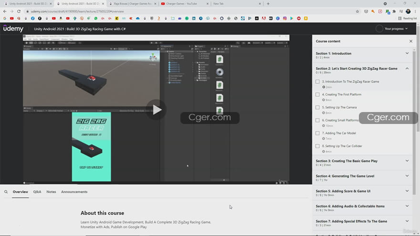Close the Course content panel

click(411, 41)
